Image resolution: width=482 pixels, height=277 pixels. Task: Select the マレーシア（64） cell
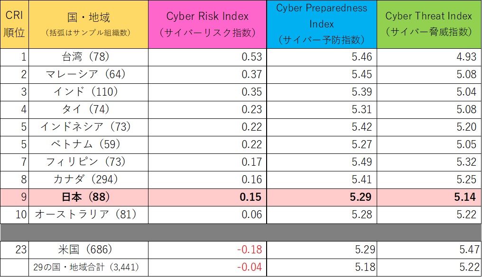(x=88, y=75)
